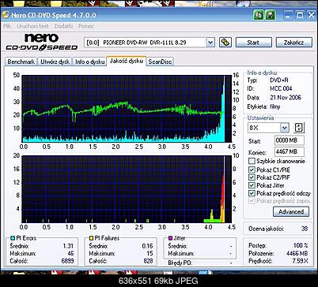Click the PI Failures maximum value 15

point(150,253)
